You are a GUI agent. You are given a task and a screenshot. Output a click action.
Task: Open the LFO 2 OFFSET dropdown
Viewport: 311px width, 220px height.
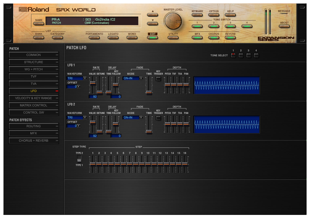(73, 126)
